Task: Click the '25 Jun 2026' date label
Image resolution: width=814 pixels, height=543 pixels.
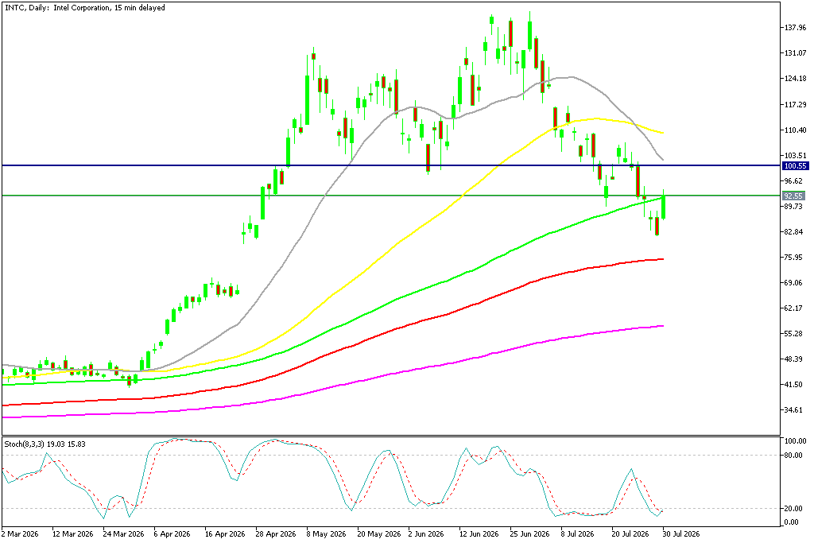Action: pos(529,534)
